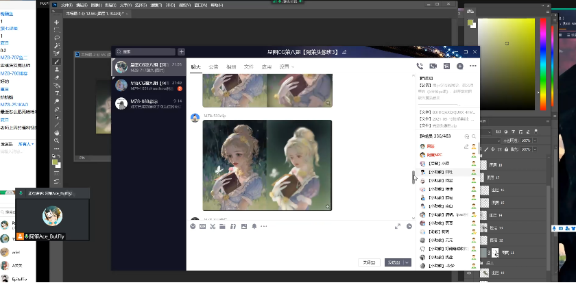The image size is (576, 298).
Task: Click the chat search input field
Action: (x=145, y=52)
